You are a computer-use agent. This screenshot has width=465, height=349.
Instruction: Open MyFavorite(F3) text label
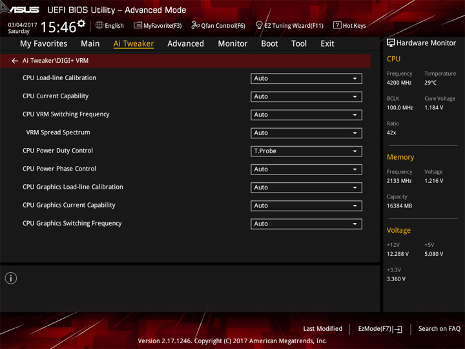coord(163,26)
